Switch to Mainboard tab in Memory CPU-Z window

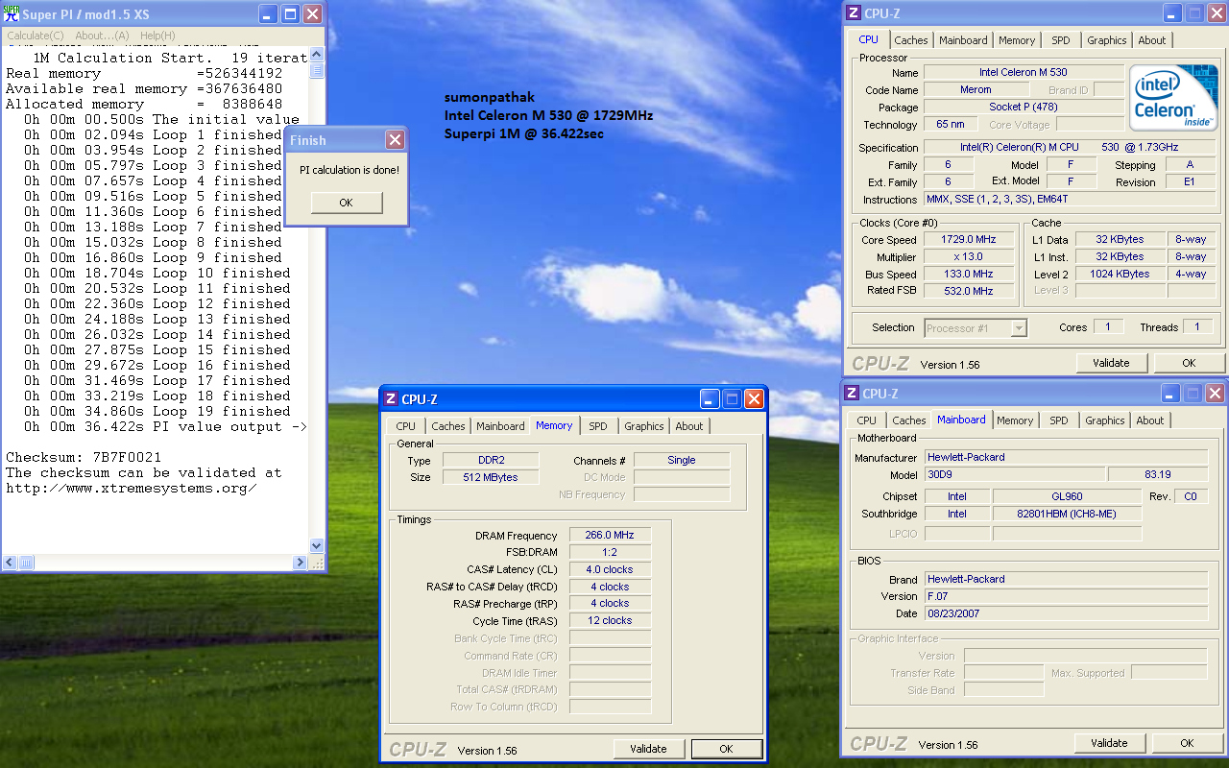point(500,426)
